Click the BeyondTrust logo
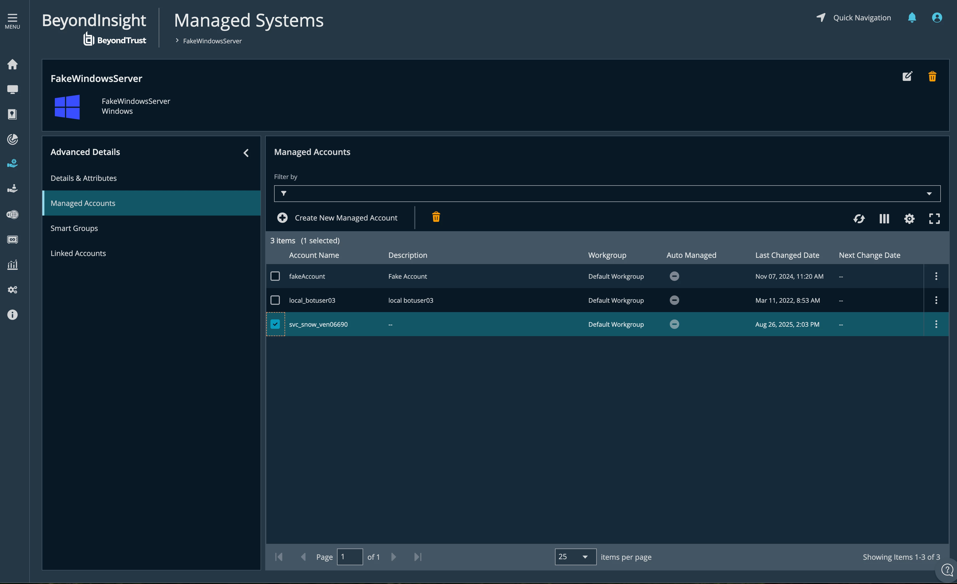 click(x=115, y=39)
